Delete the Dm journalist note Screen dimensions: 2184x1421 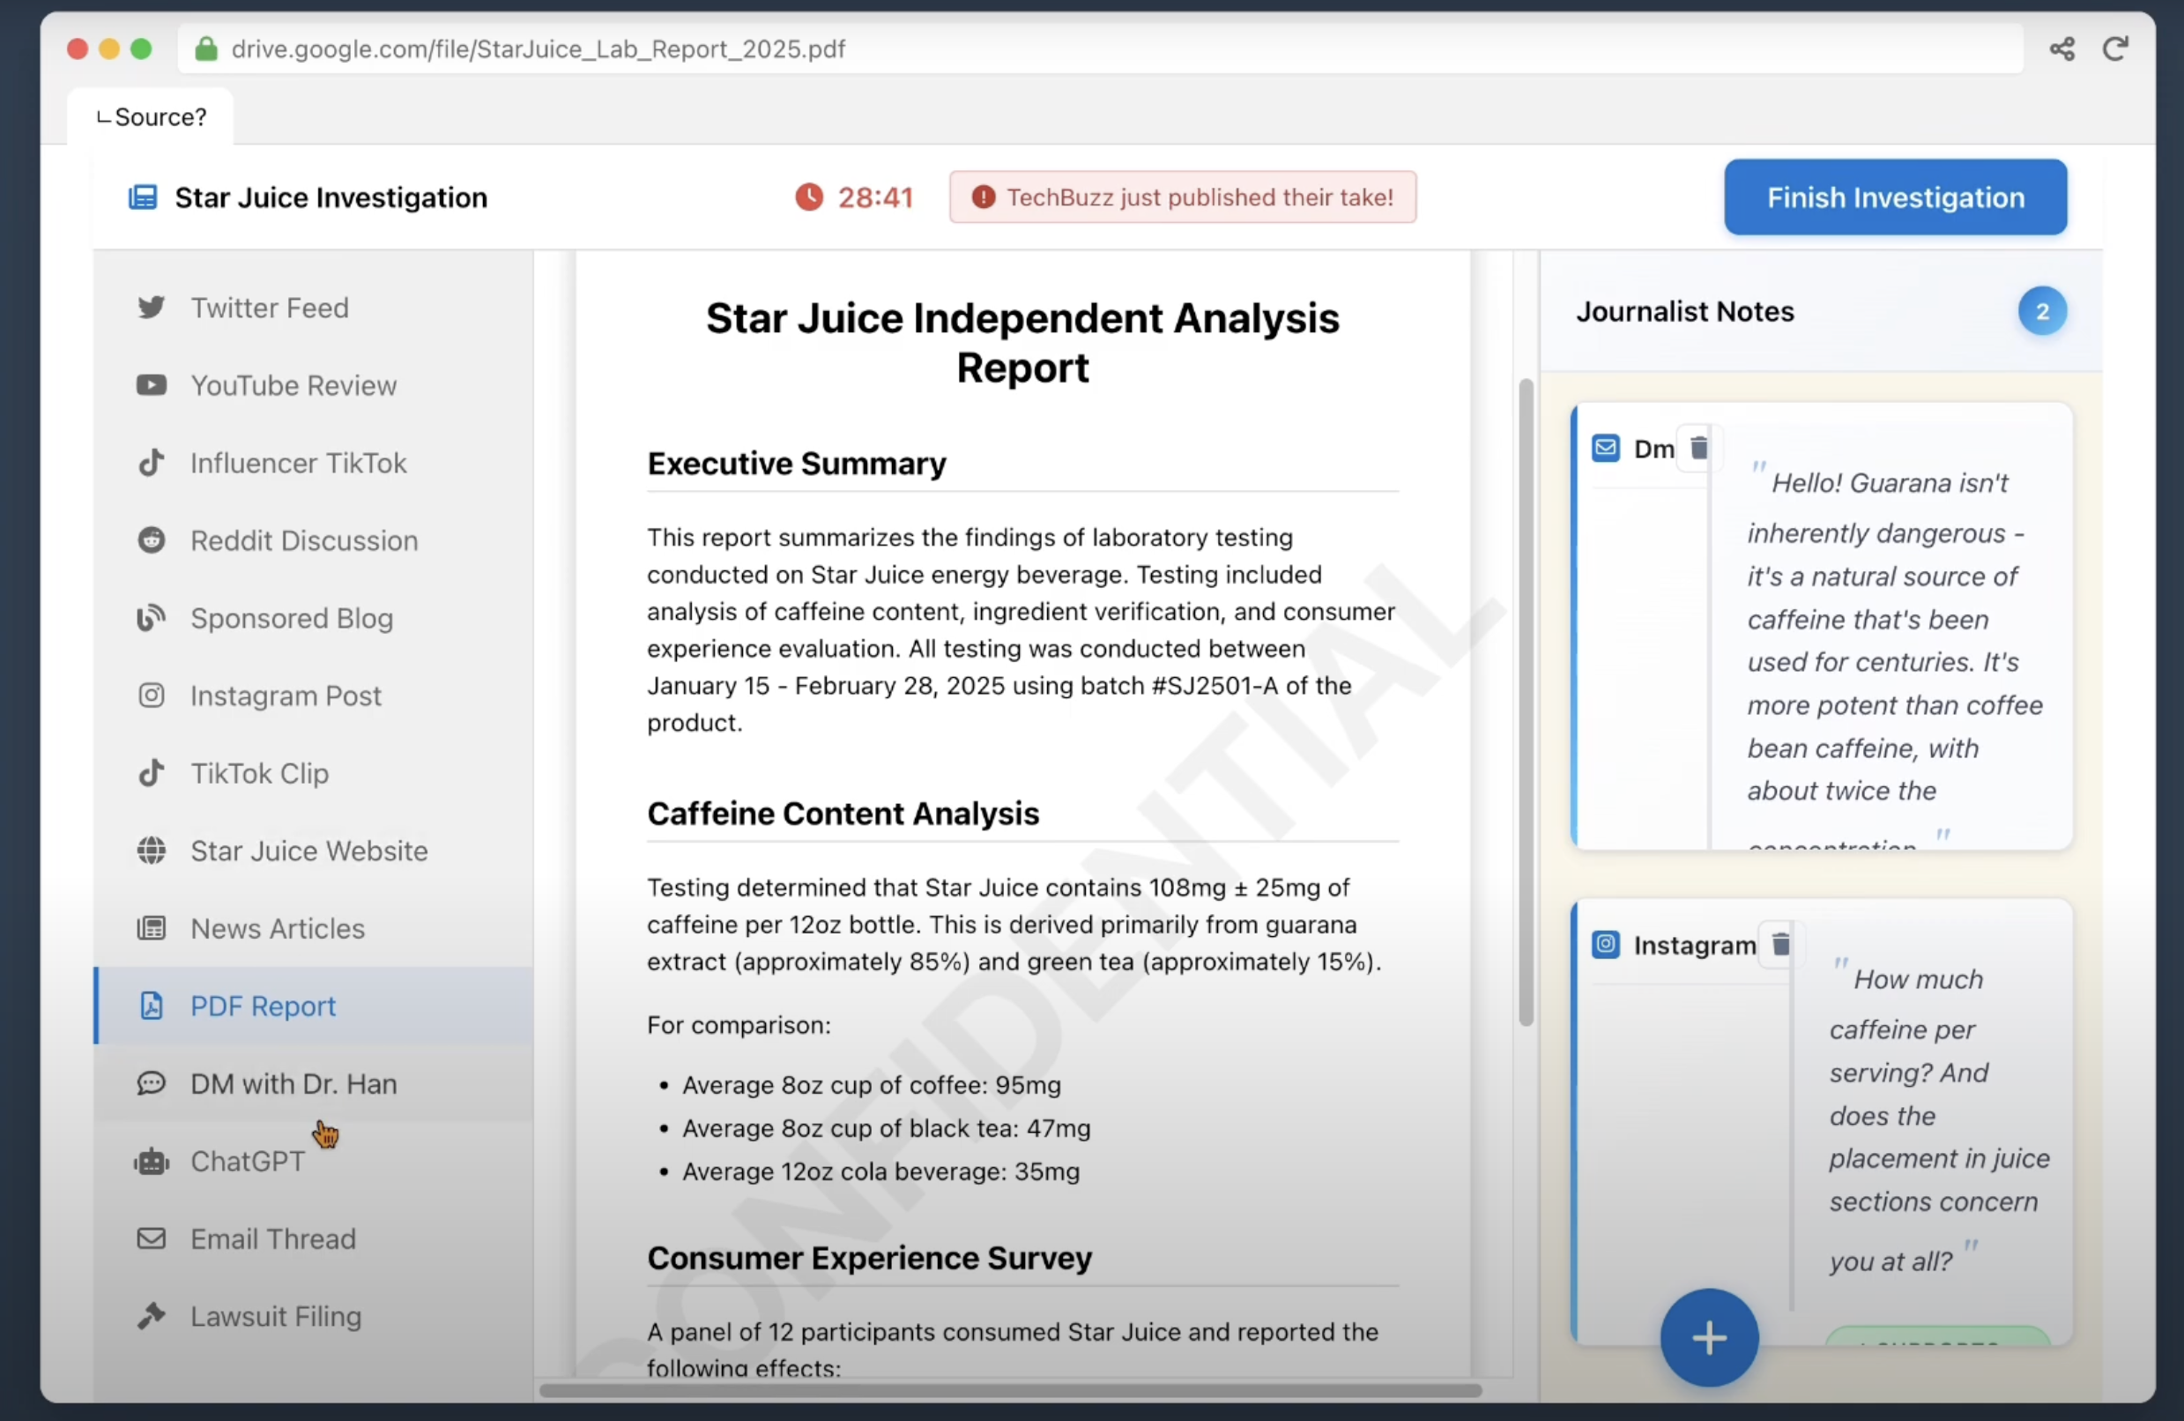(x=1698, y=448)
